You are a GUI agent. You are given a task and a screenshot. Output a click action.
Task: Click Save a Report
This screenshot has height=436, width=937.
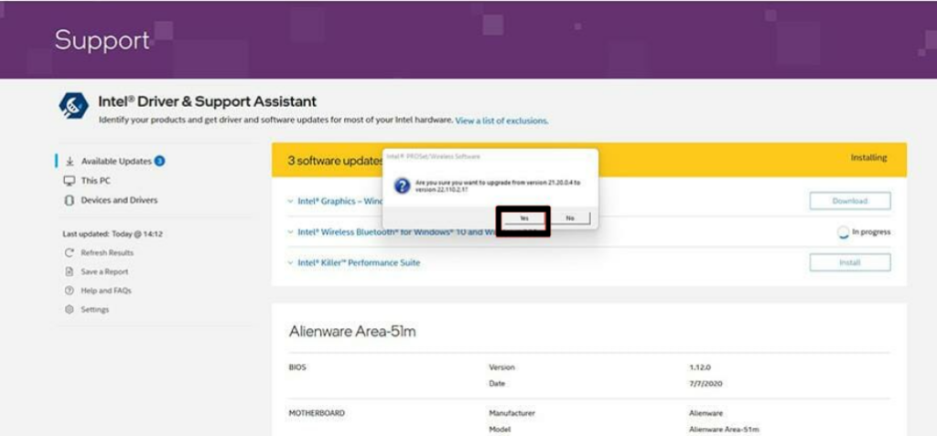click(104, 271)
